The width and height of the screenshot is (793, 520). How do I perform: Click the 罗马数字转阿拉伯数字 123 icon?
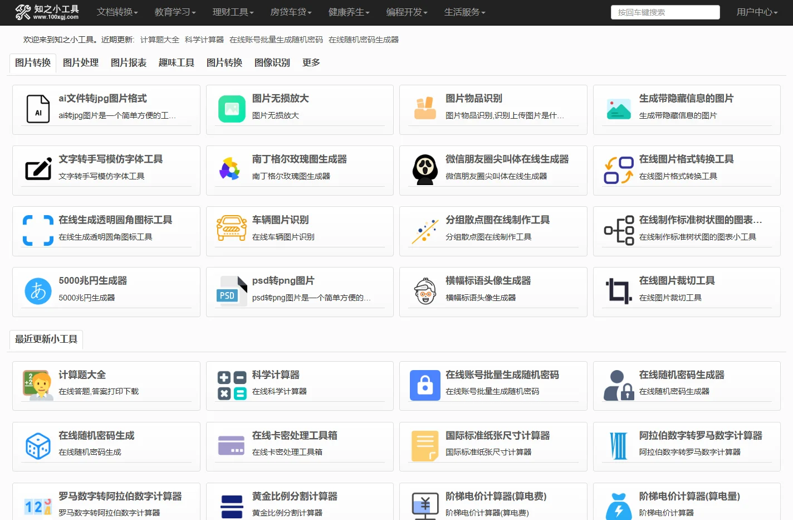pyautogui.click(x=38, y=506)
